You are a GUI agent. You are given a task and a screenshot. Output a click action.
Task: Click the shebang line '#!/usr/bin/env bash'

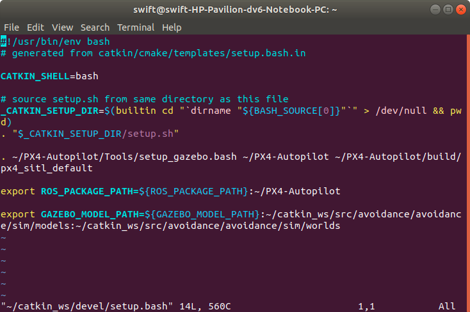tap(55, 42)
